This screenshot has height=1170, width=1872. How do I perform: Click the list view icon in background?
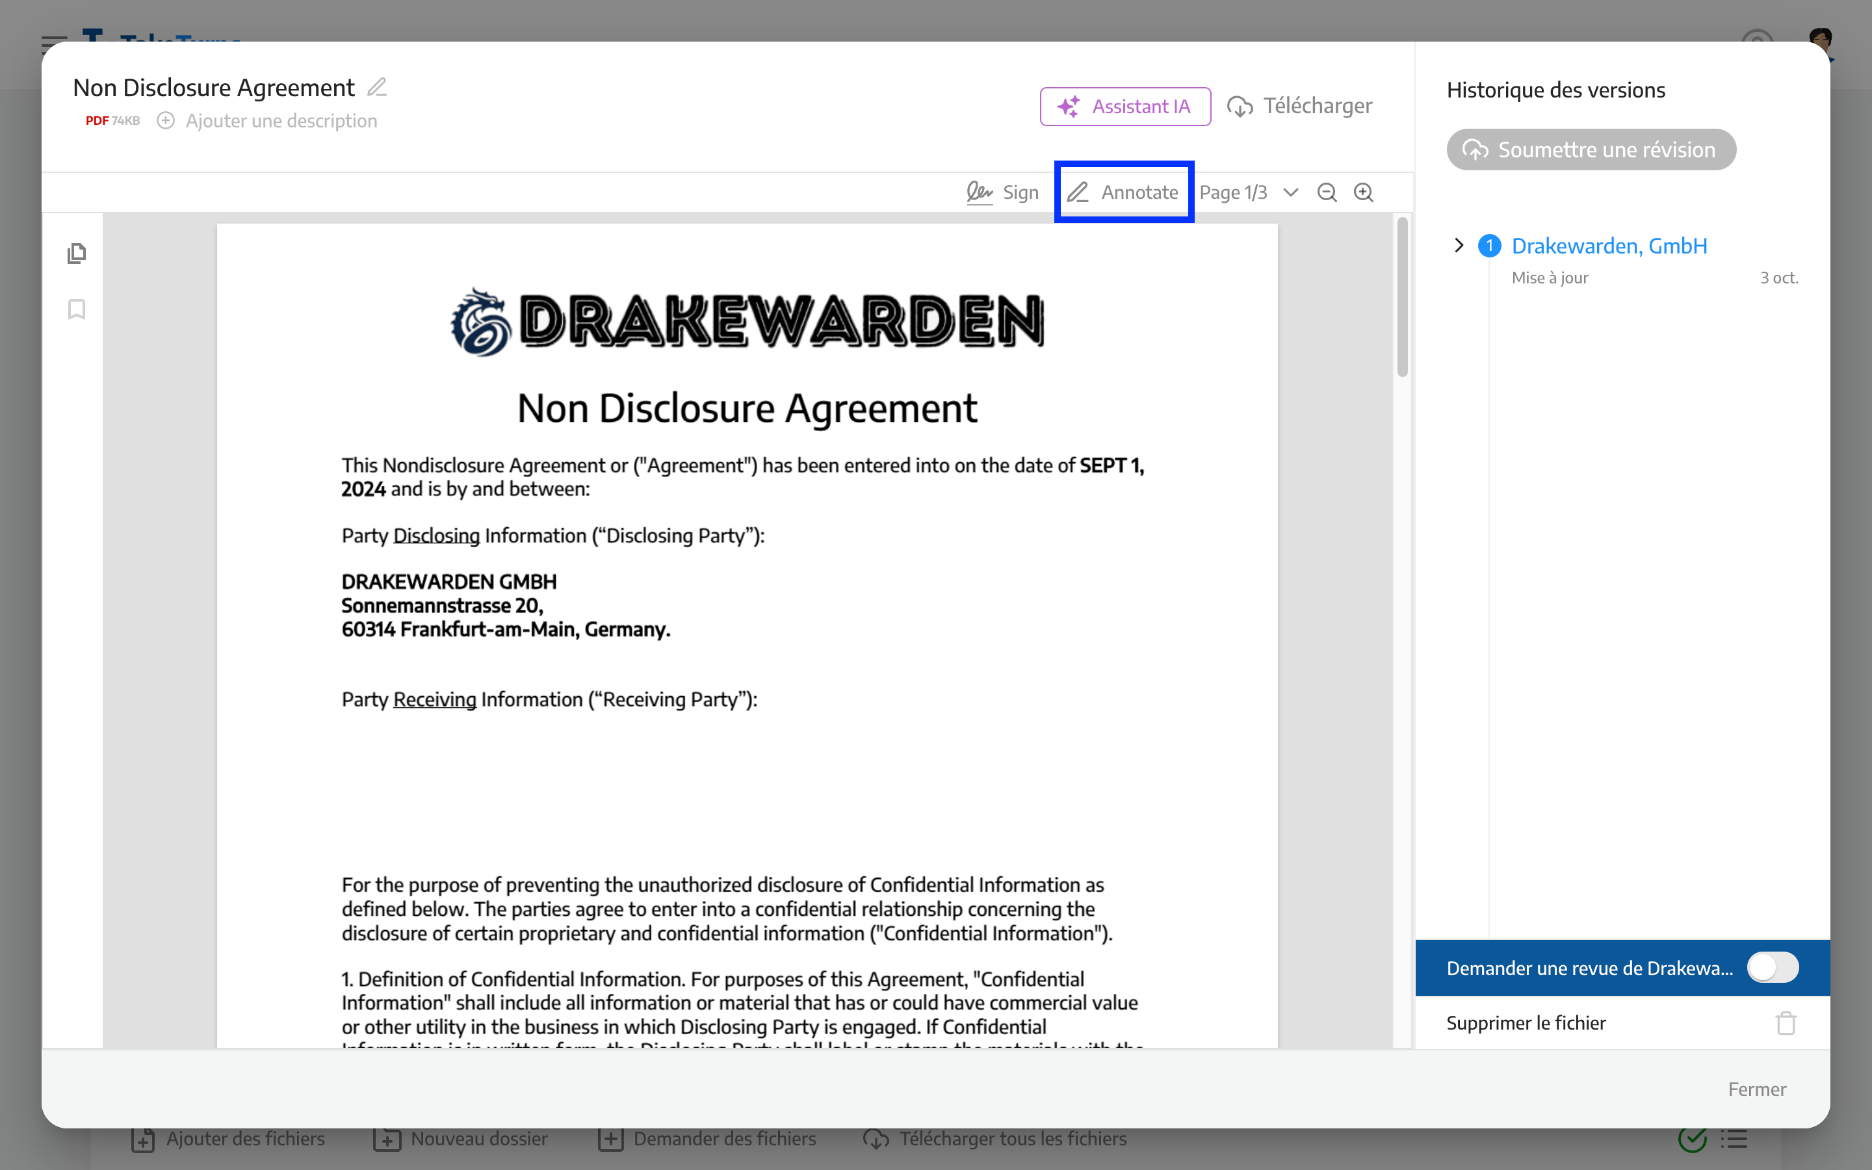tap(1734, 1139)
